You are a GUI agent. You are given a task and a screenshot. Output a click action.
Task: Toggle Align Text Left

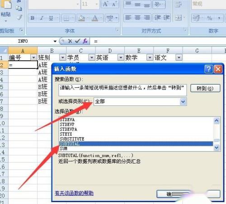(x=128, y=18)
